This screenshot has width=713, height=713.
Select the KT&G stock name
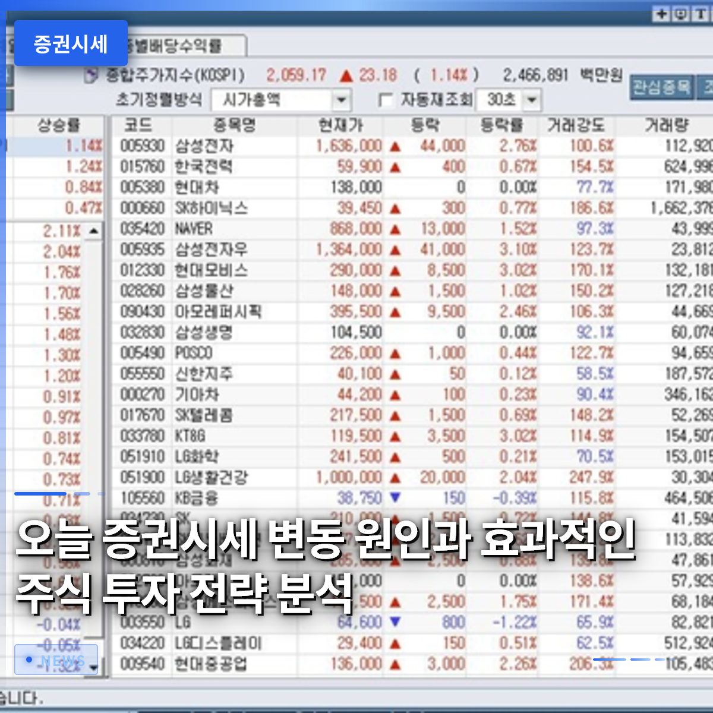click(190, 436)
